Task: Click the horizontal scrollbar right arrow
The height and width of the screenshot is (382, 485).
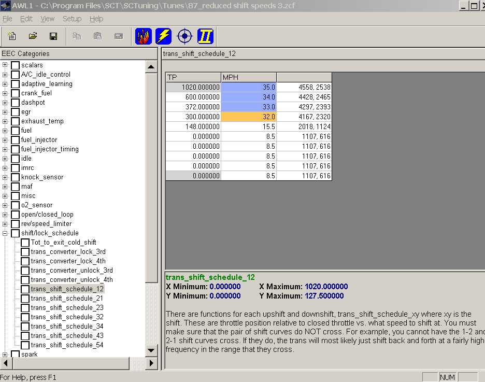Action: point(151,363)
